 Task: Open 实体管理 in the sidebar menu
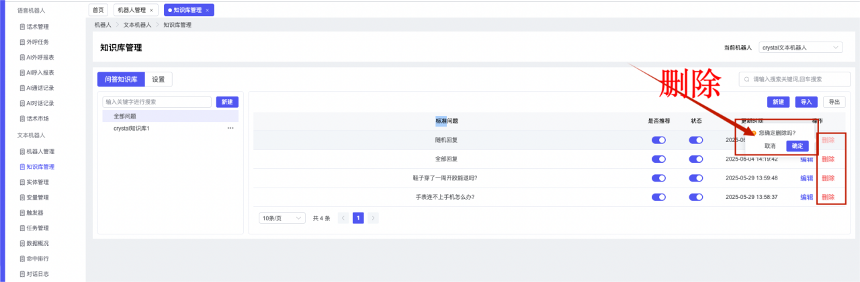point(38,182)
